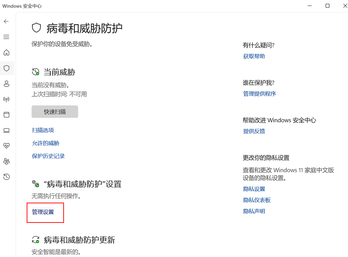
Task: Go back with the back arrow
Action: [x=6, y=21]
